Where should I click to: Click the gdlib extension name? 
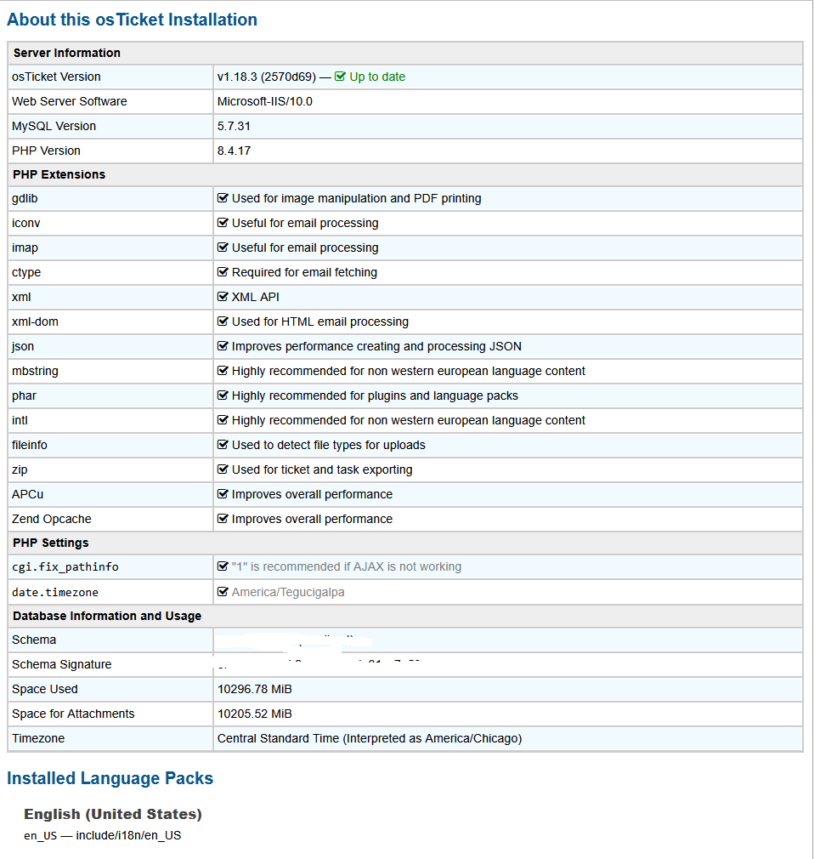click(25, 198)
